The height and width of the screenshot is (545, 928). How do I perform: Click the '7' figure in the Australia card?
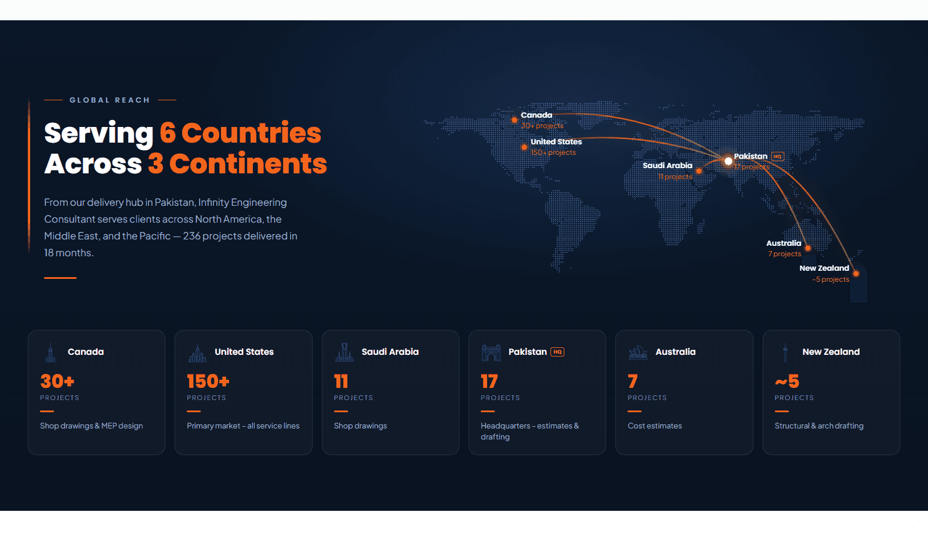coord(633,381)
